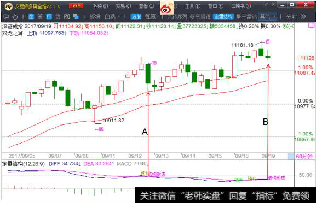Toggle the 选股 stock picker button
Screen dimensions: 316x203
coord(136,17)
